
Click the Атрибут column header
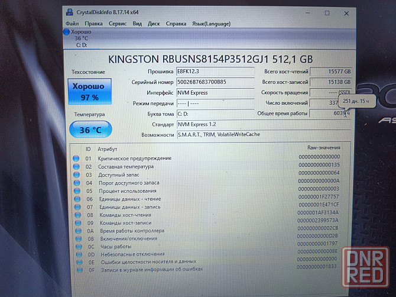pyautogui.click(x=108, y=149)
